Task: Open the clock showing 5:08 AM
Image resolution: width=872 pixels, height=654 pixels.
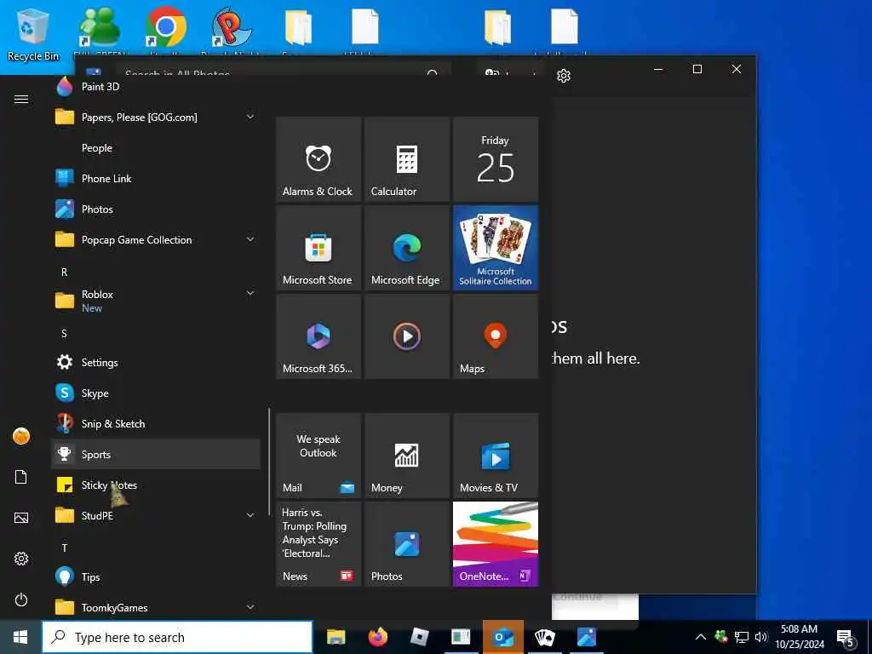Action: click(x=799, y=637)
